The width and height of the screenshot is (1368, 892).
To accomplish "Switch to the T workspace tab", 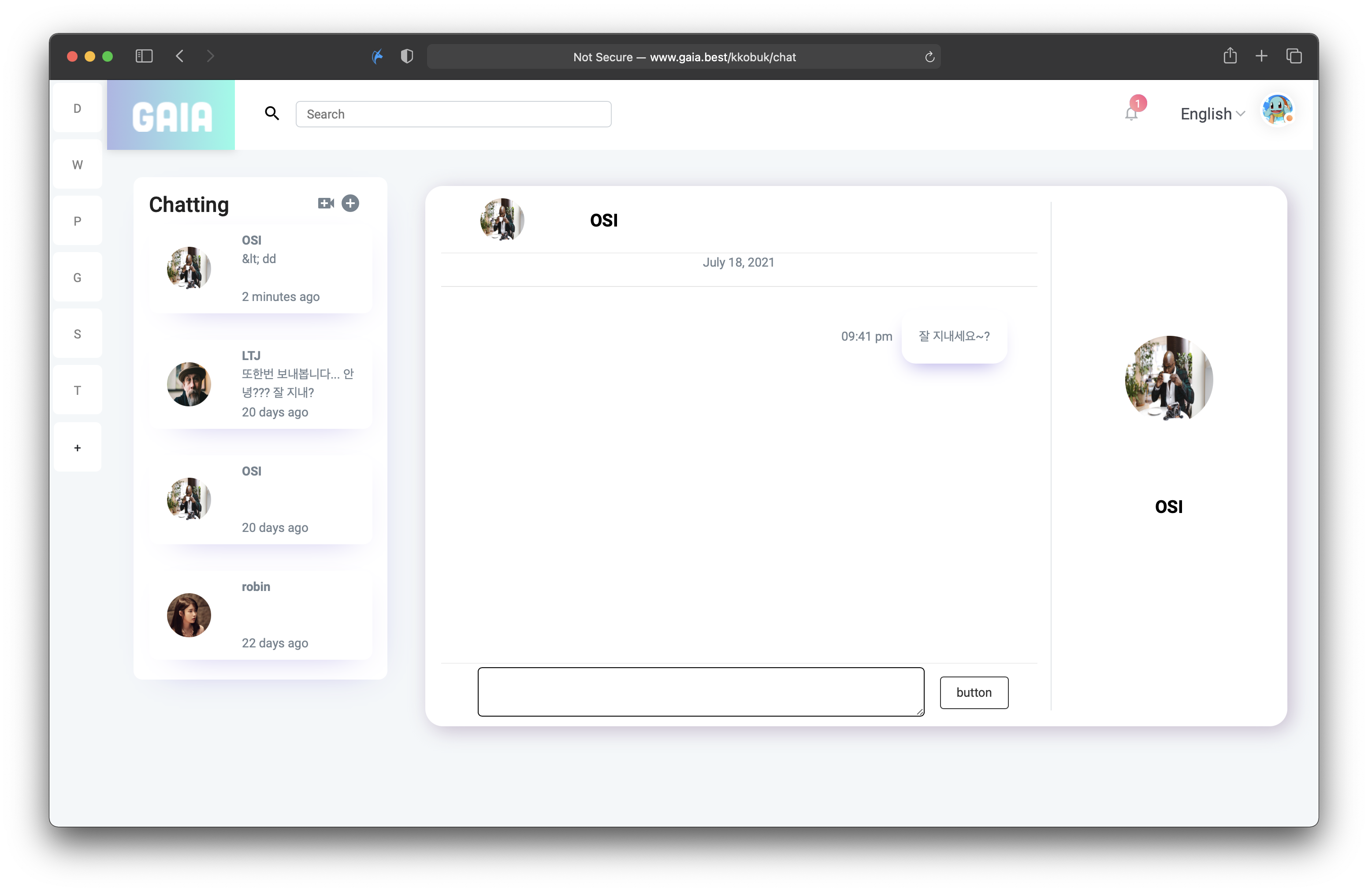I will point(78,391).
